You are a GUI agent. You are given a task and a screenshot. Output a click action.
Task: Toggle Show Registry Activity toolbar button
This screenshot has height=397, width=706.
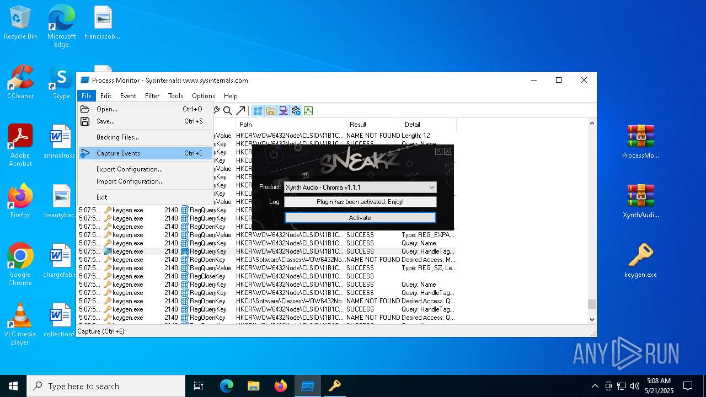[x=258, y=111]
